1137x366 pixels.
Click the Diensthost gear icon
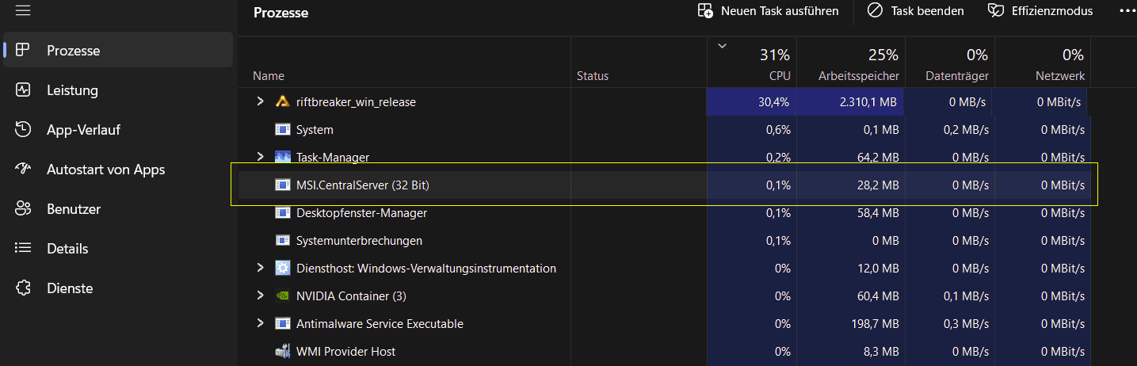coord(282,269)
